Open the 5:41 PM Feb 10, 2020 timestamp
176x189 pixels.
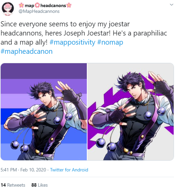(23, 170)
